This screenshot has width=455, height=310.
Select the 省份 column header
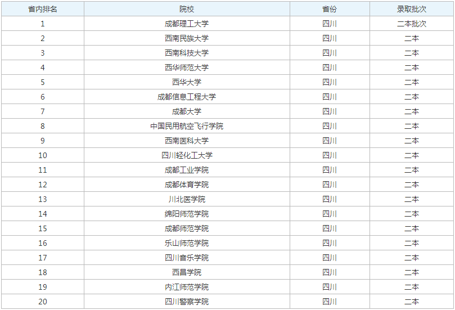[x=330, y=9]
